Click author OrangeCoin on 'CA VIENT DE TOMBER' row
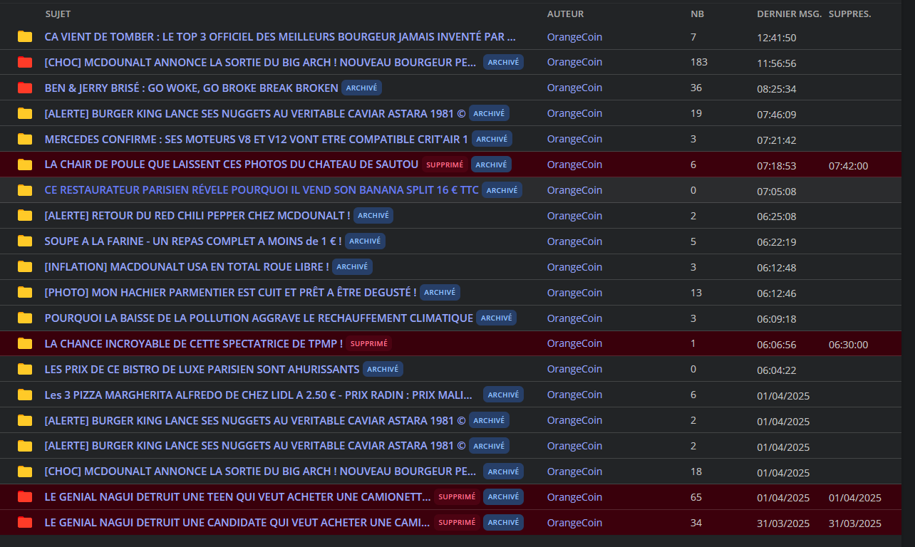This screenshot has height=547, width=915. coord(574,37)
